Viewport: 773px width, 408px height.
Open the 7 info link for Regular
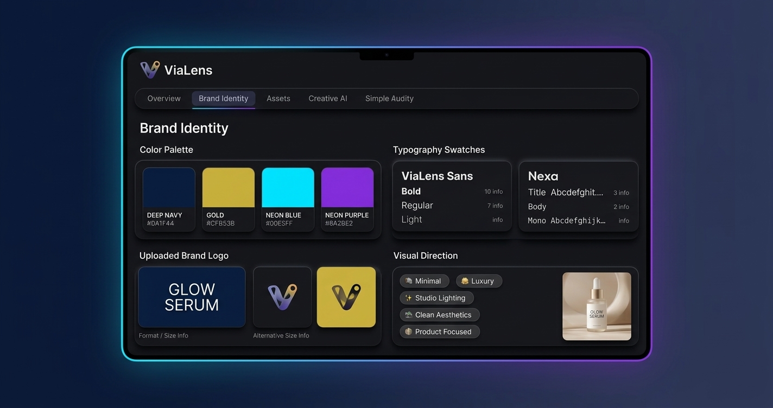tap(495, 206)
